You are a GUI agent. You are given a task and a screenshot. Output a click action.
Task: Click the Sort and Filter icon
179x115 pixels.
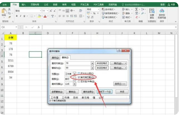coord(143,9)
